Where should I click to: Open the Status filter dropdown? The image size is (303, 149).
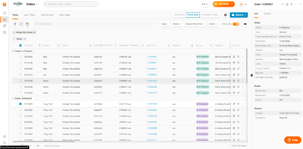point(176,24)
